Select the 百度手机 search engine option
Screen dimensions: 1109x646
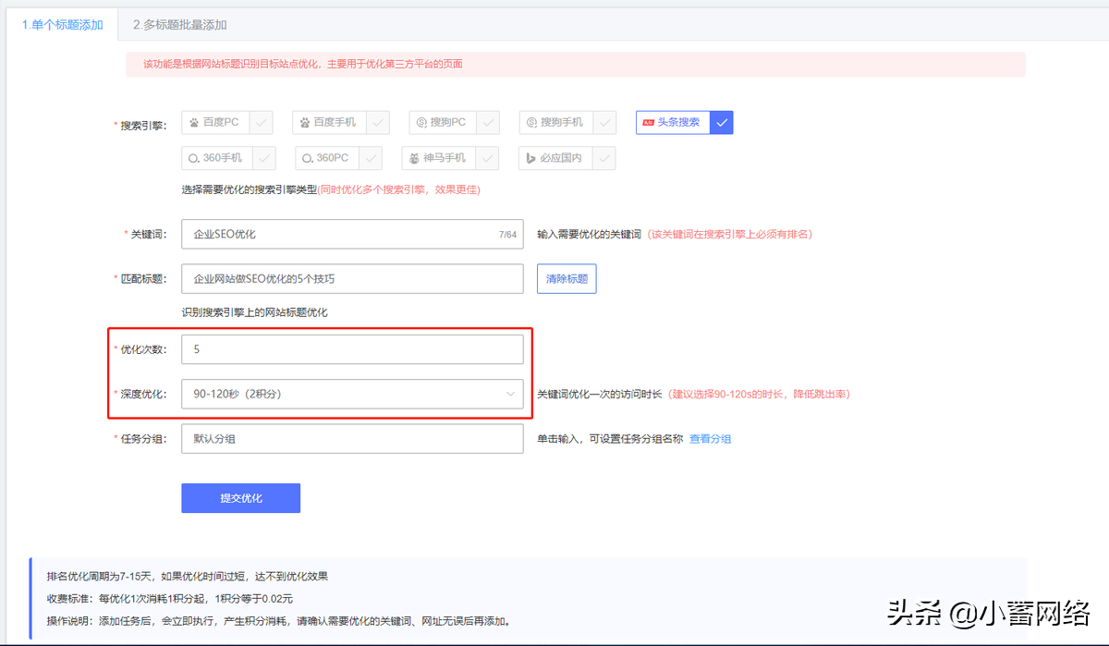(x=329, y=122)
